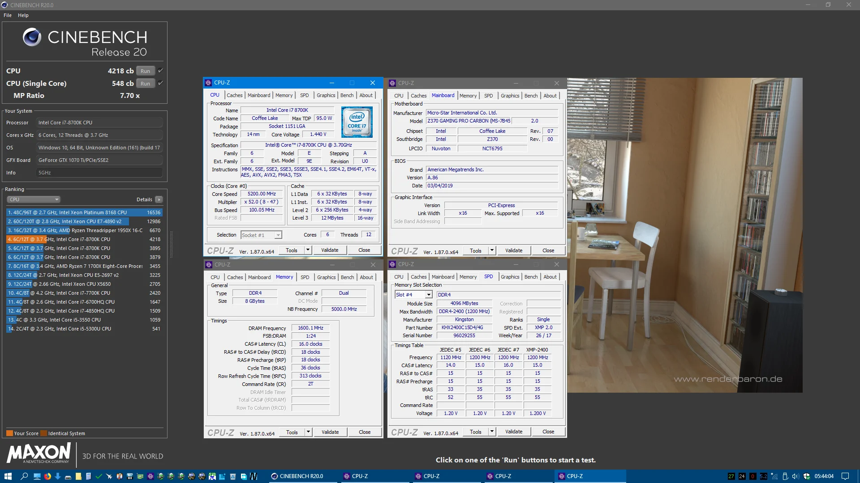The height and width of the screenshot is (483, 860).
Task: Click the Identical System legend swatch
Action: (x=43, y=433)
